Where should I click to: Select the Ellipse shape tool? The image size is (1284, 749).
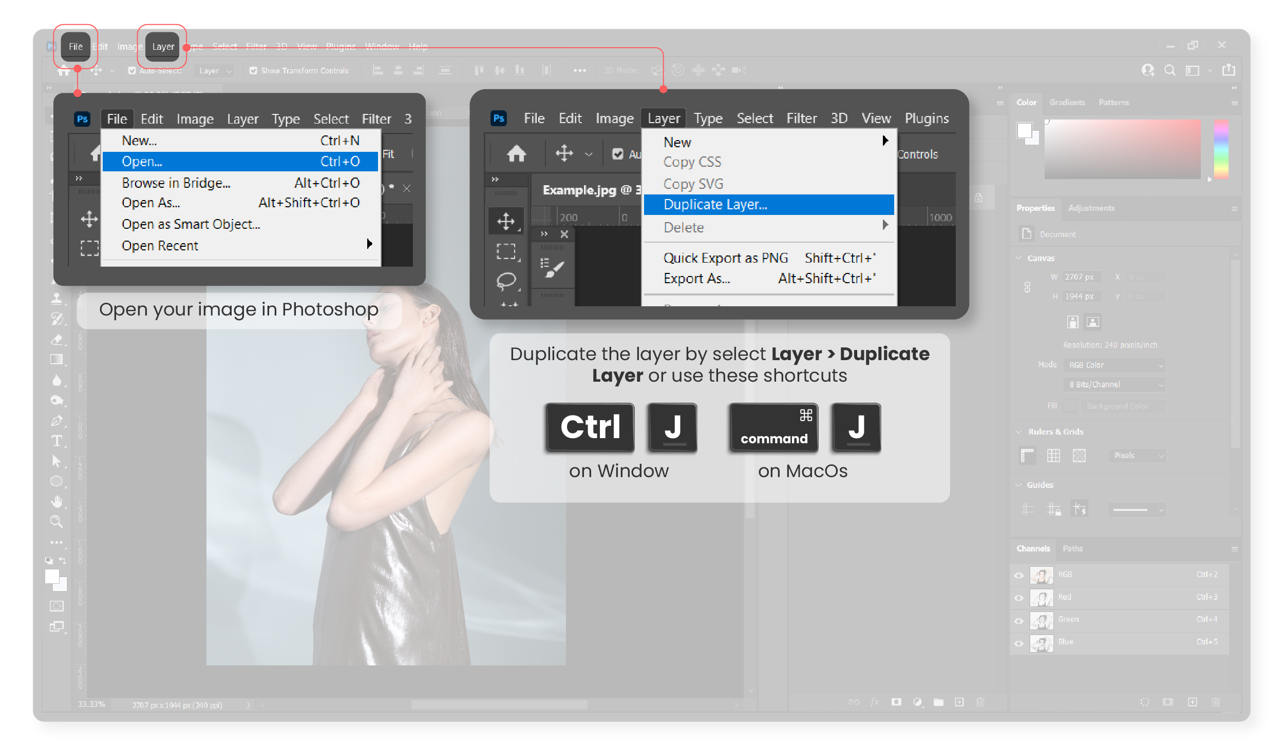click(x=57, y=481)
